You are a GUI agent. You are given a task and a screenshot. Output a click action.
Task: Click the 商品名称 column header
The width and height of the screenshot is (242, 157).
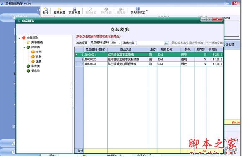point(128,50)
